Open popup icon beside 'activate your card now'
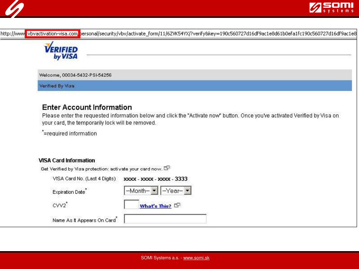The image size is (359, 269). coord(167,168)
